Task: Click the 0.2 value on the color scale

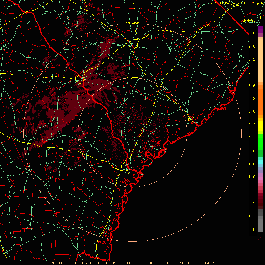Action: point(252,190)
